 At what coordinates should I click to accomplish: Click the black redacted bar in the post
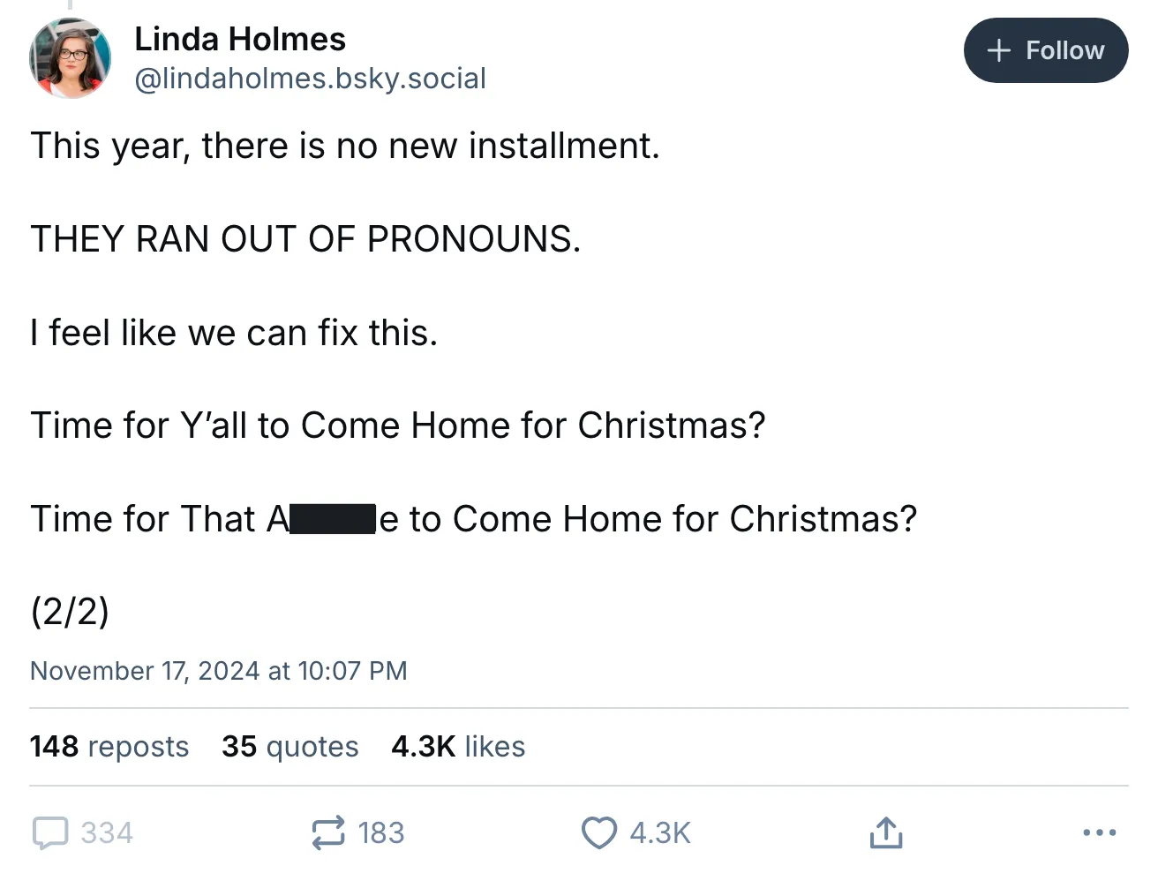pos(333,519)
